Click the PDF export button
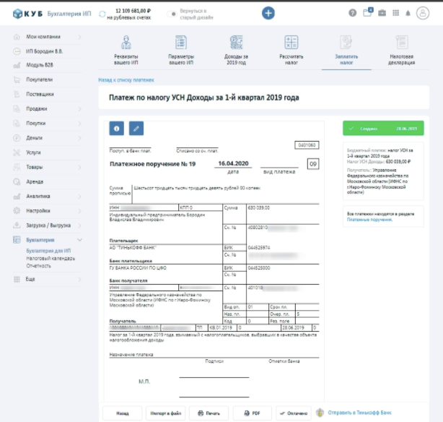Screen dimensions: 443x422 252,413
